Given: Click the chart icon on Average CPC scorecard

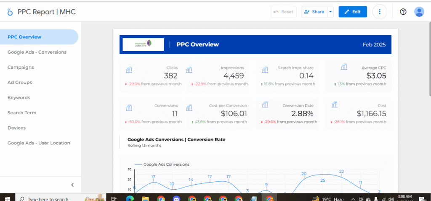Looking at the screenshot, I should 344,67.
